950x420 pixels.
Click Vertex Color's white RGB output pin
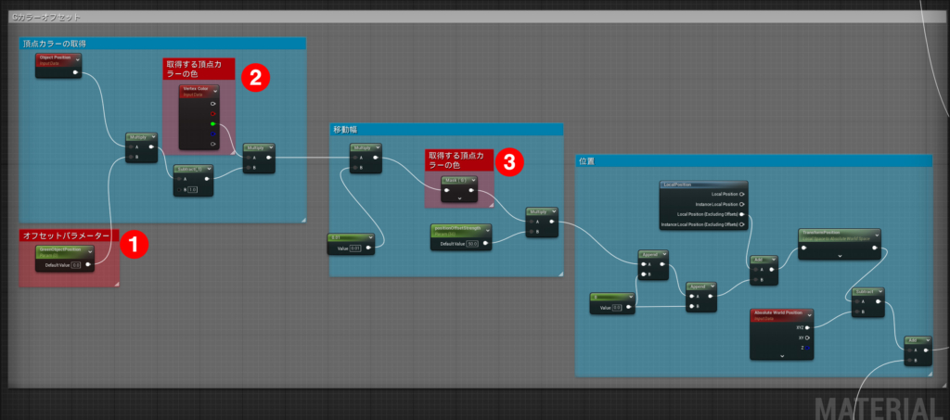[212, 104]
